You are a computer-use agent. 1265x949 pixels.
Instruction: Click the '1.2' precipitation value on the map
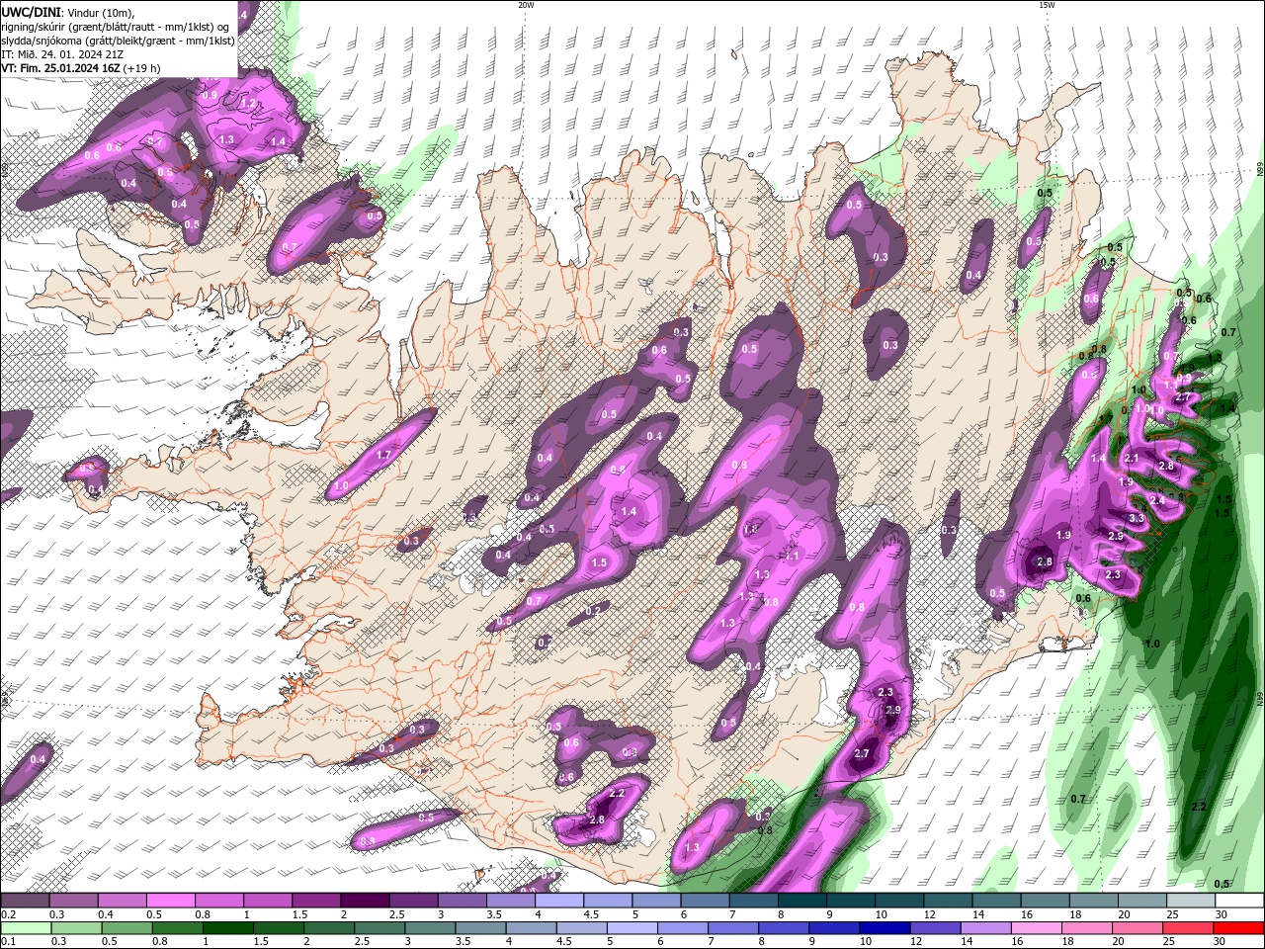pos(249,104)
